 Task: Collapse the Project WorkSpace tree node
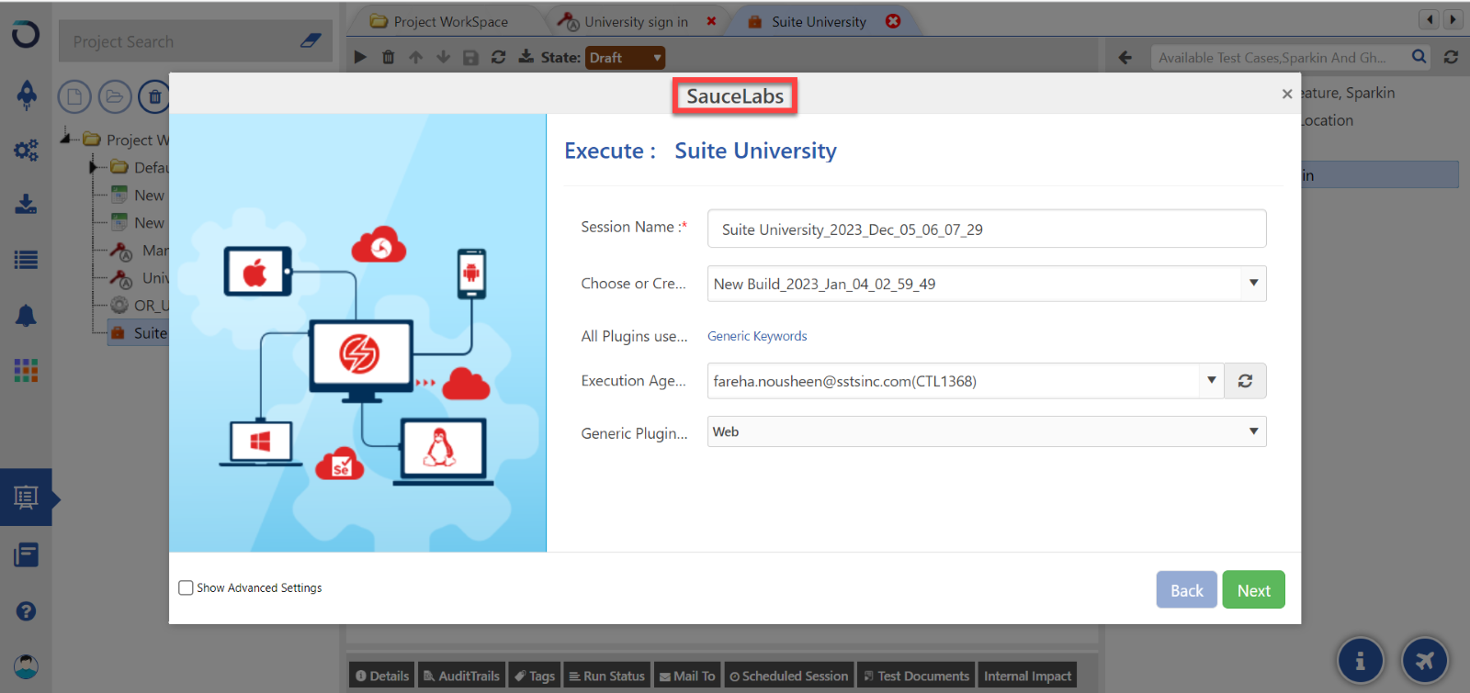65,138
